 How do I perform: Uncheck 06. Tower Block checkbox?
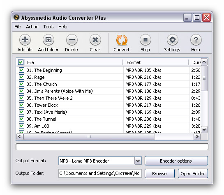click(x=21, y=105)
